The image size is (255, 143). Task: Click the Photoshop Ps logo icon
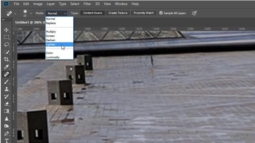point(6,4)
